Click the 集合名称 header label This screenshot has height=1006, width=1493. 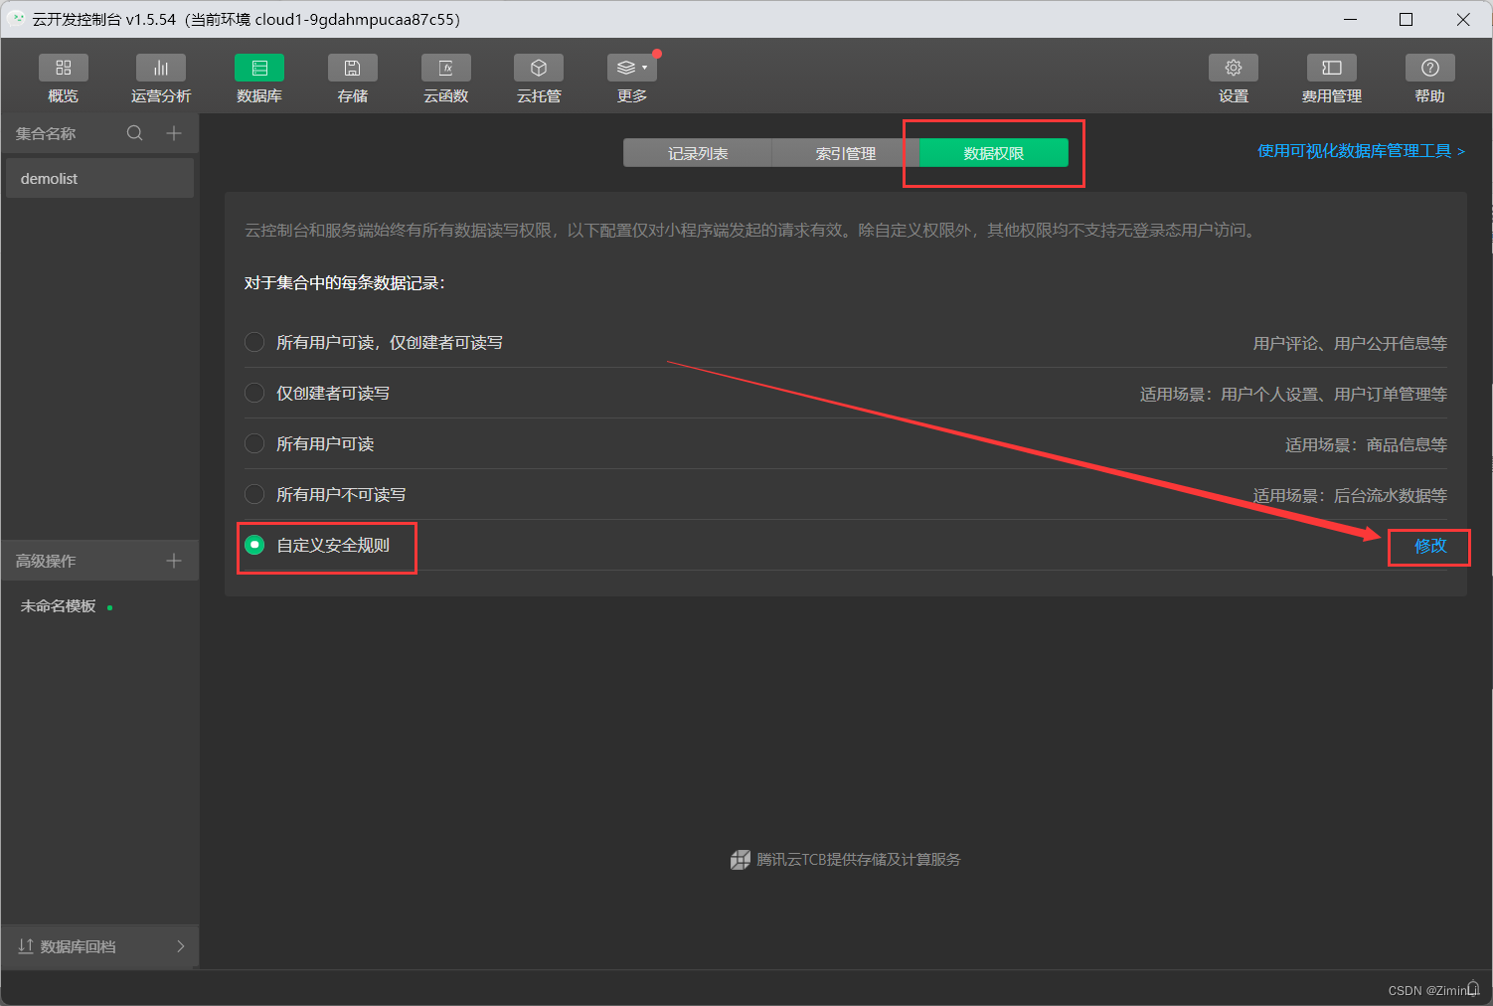coord(46,133)
